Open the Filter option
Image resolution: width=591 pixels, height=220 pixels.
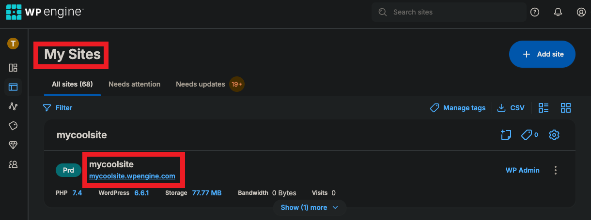point(58,108)
